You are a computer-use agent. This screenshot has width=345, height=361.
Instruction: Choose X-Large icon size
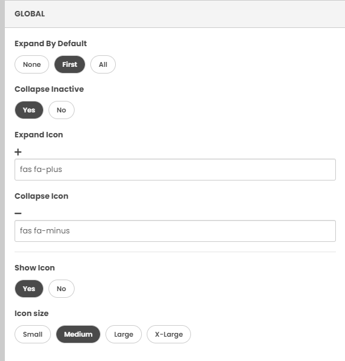(x=169, y=334)
